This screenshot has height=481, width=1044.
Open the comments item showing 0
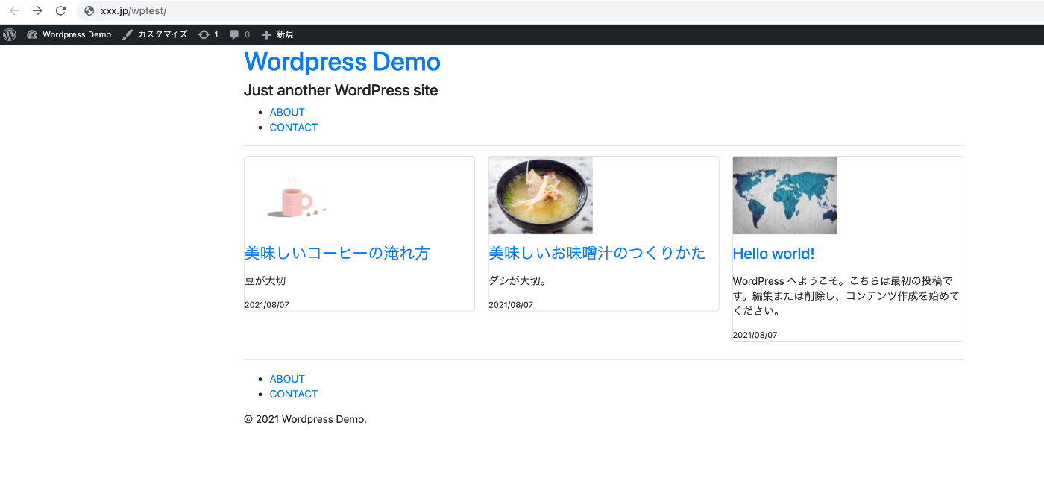(x=239, y=34)
